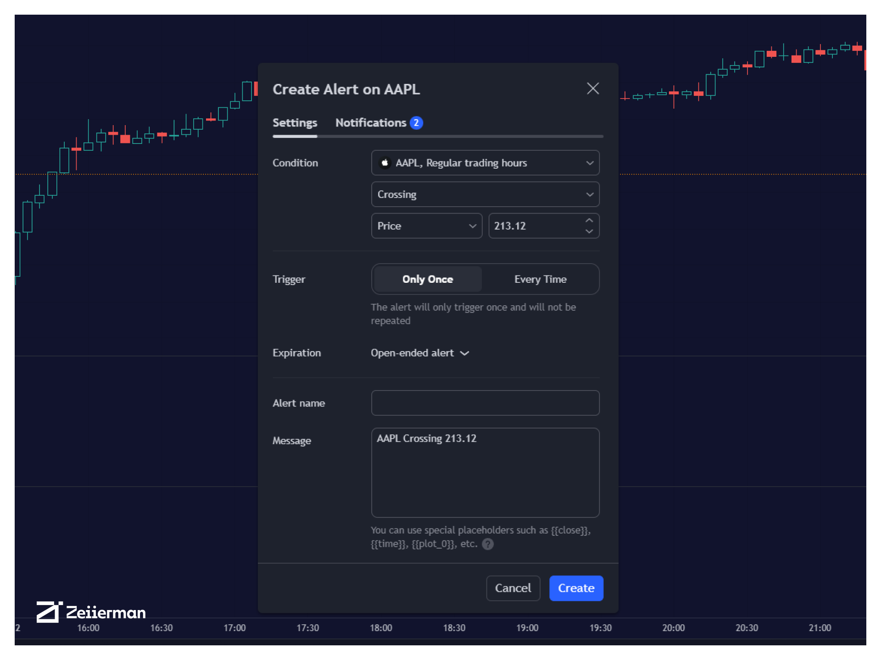Open the AAPL Regular trading hours dropdown
881x660 pixels.
pos(485,163)
